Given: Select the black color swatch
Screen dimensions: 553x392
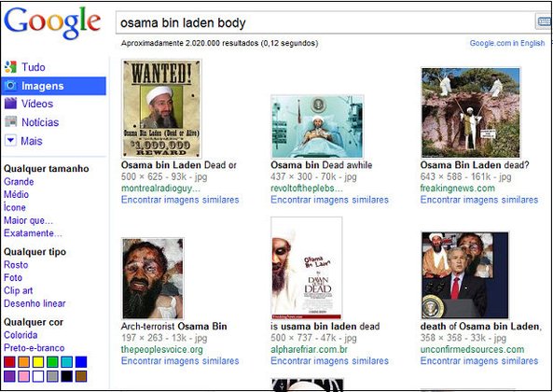Looking at the screenshot, I should 66,376.
